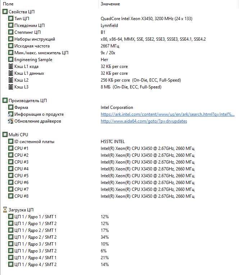Click the ID системной платы row icon
The width and height of the screenshot is (241, 275).
[11, 142]
